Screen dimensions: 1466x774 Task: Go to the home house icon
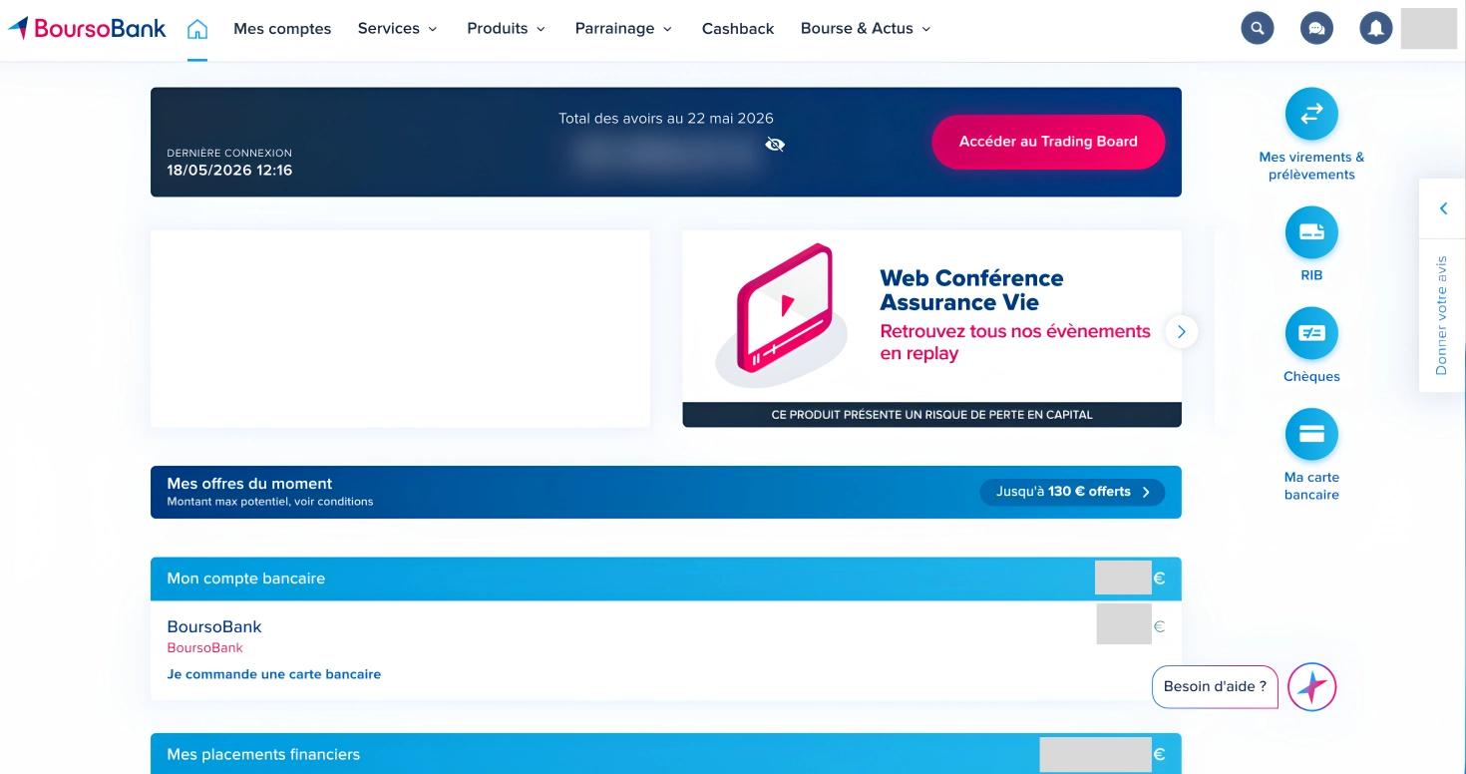coord(197,29)
